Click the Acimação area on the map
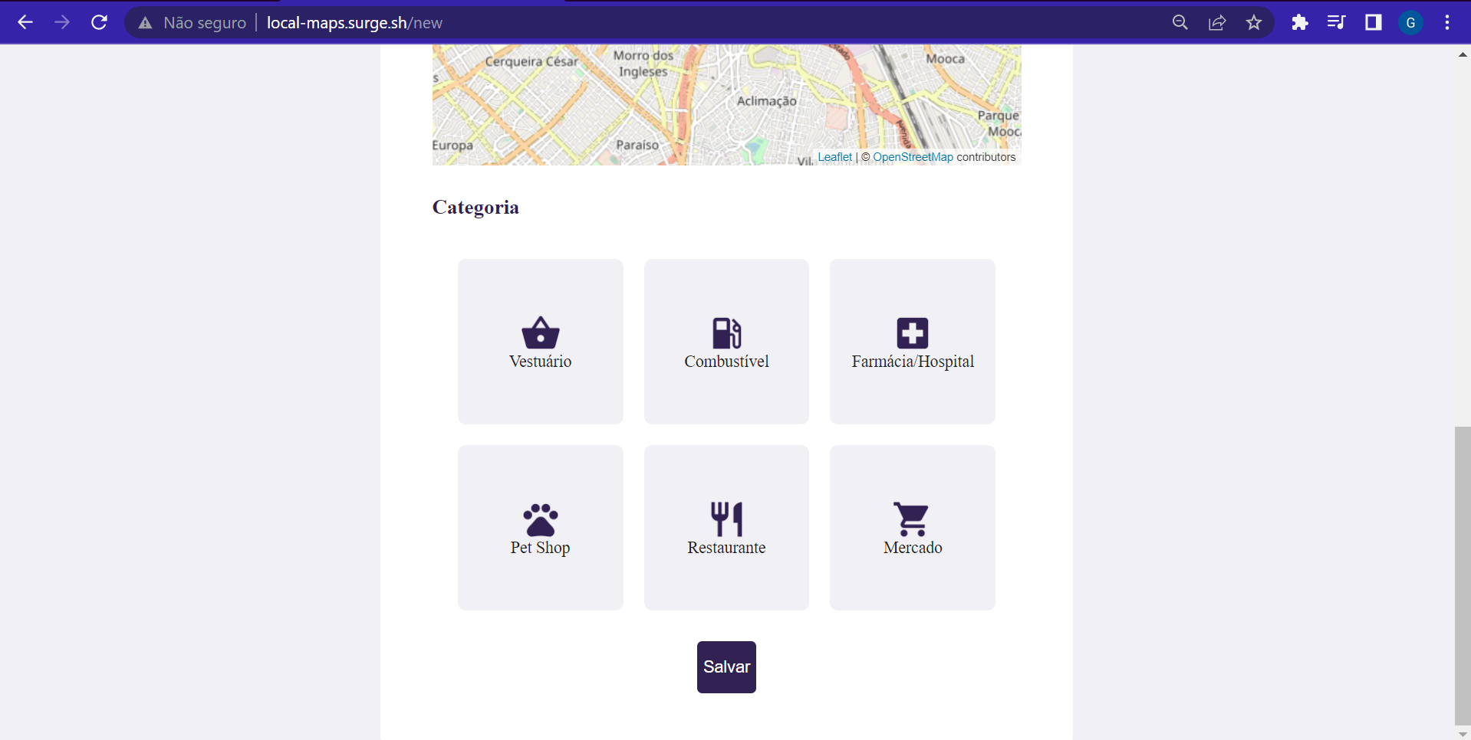Viewport: 1471px width, 740px height. coord(766,101)
